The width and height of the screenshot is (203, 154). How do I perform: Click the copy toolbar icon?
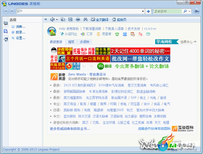click(63, 19)
